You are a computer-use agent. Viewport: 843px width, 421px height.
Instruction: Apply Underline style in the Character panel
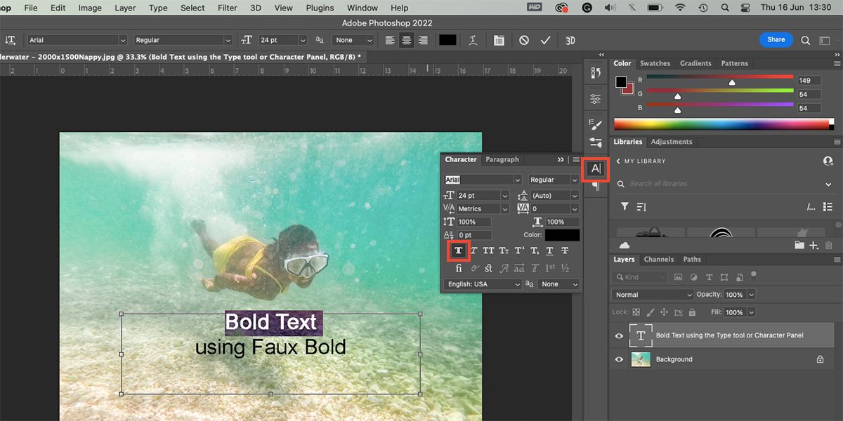549,250
